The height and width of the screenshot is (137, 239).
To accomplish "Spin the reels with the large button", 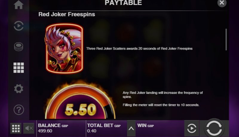I will [x=214, y=128].
